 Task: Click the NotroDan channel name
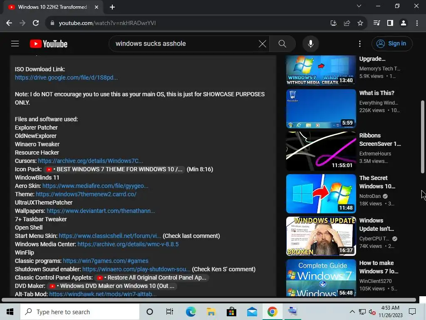370,196
